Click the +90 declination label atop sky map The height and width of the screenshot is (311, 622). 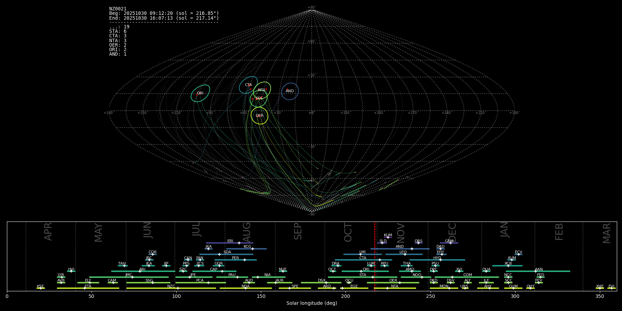311,8
